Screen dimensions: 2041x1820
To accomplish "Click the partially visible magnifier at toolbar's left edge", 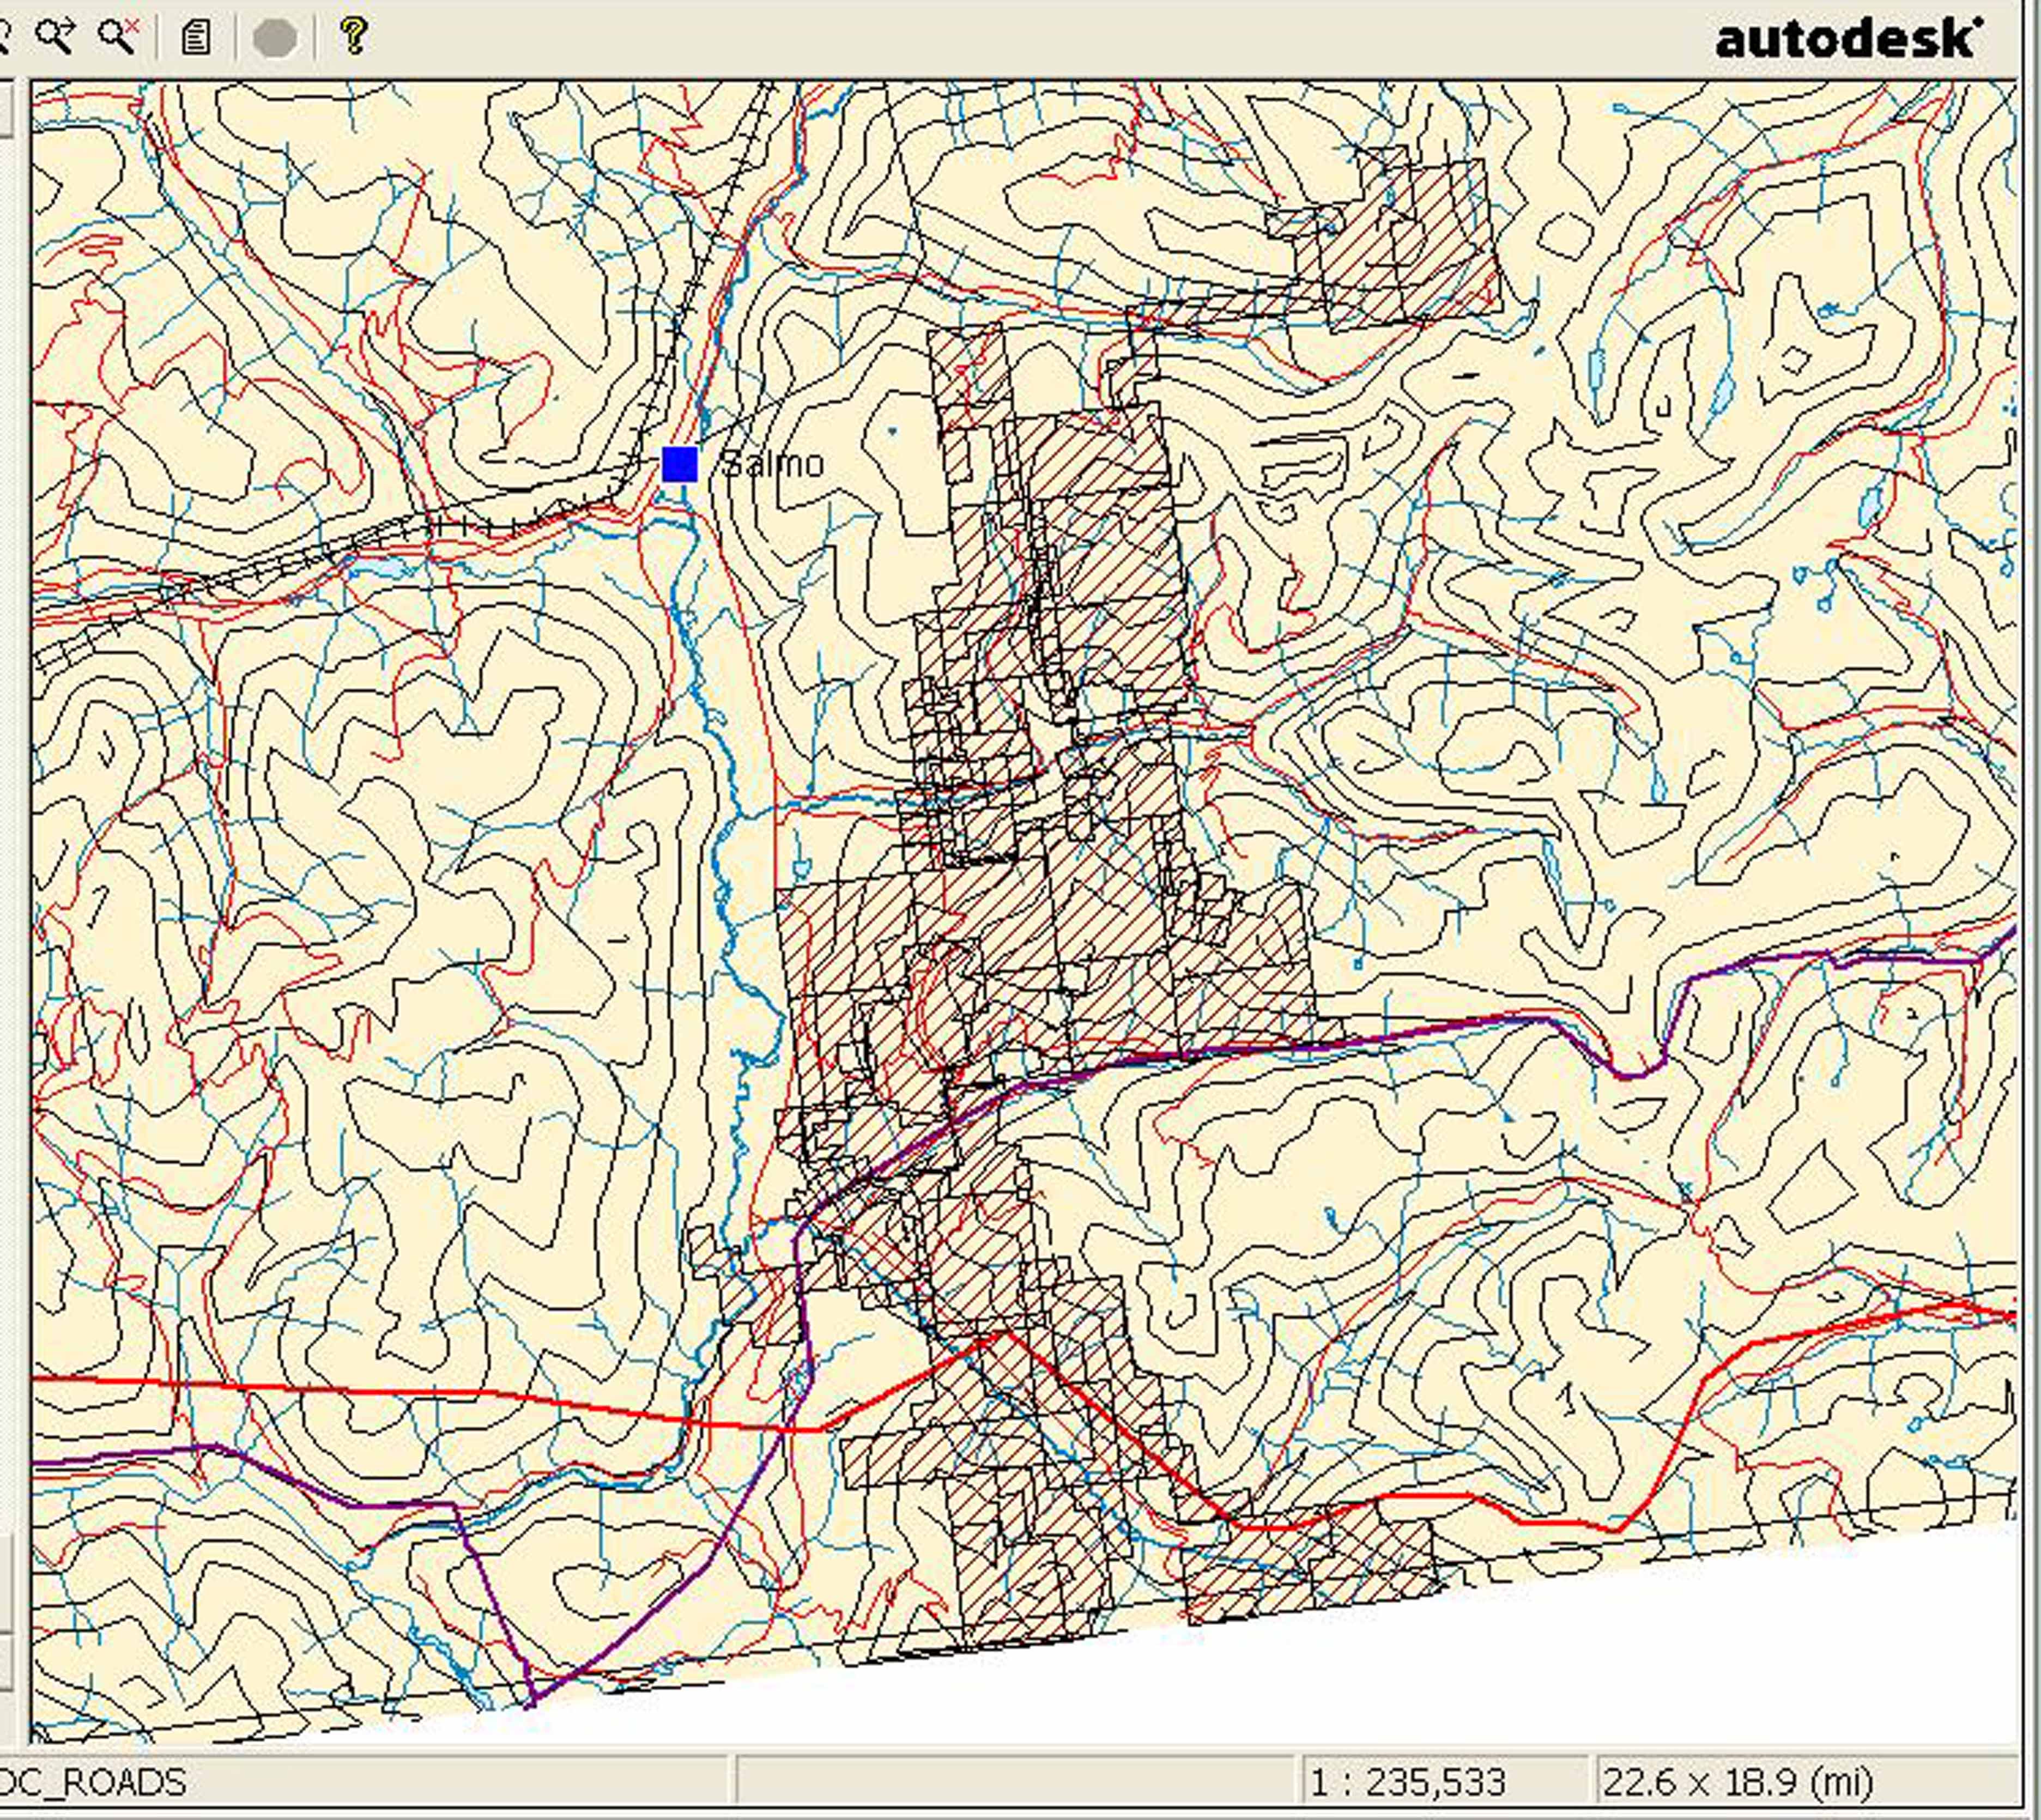I will tap(4, 37).
